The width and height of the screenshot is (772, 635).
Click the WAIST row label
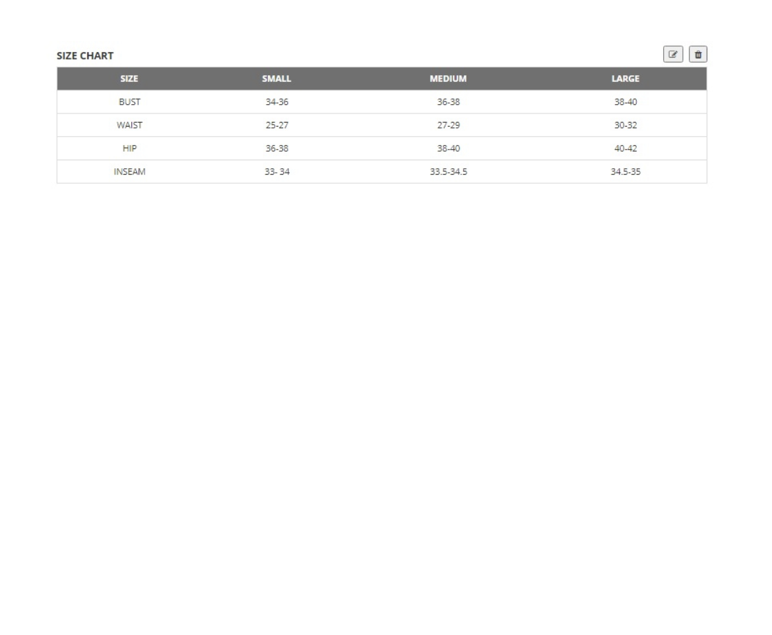(129, 125)
